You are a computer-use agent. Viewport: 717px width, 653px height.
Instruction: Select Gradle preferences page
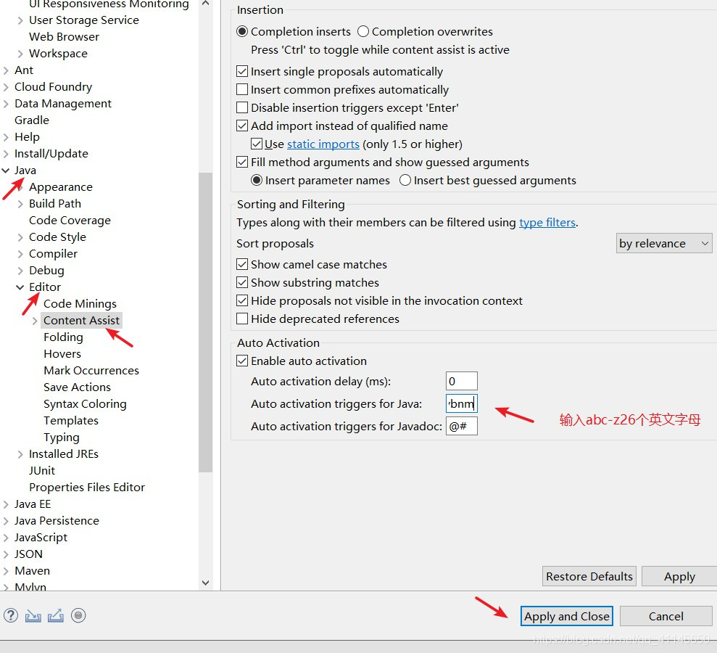coord(32,120)
